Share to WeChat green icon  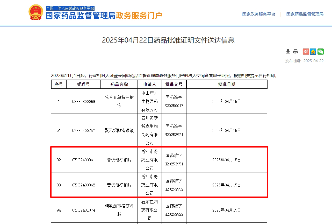pyautogui.click(x=321, y=52)
